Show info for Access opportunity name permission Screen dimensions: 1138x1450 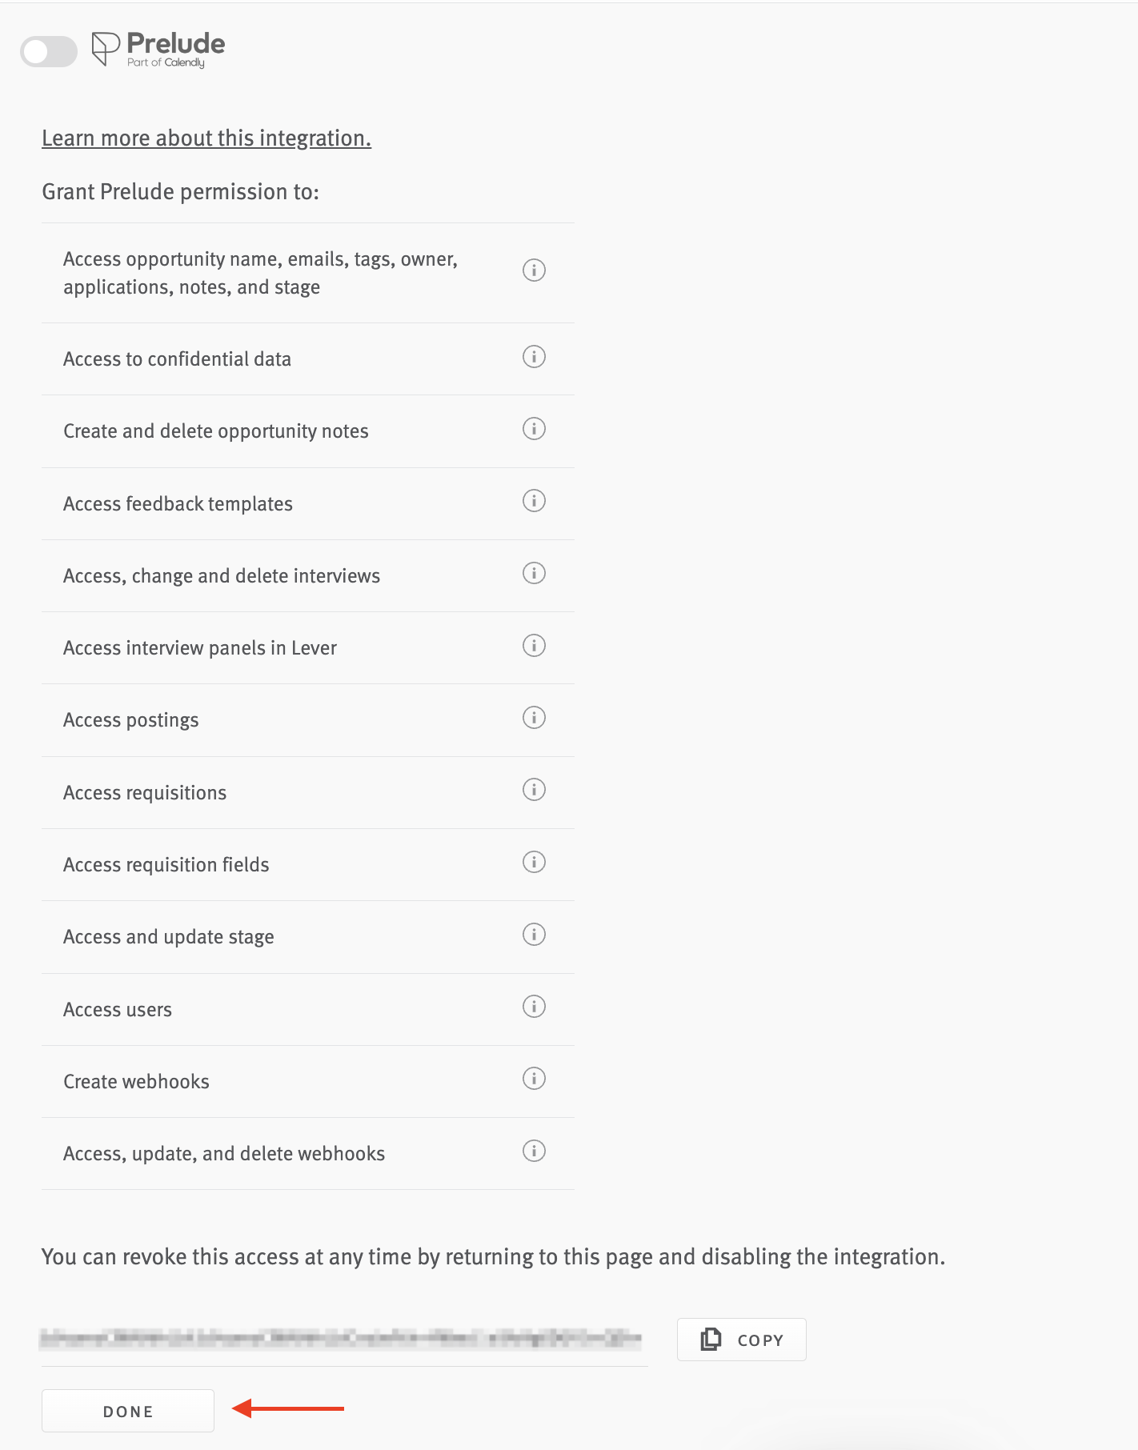(534, 270)
